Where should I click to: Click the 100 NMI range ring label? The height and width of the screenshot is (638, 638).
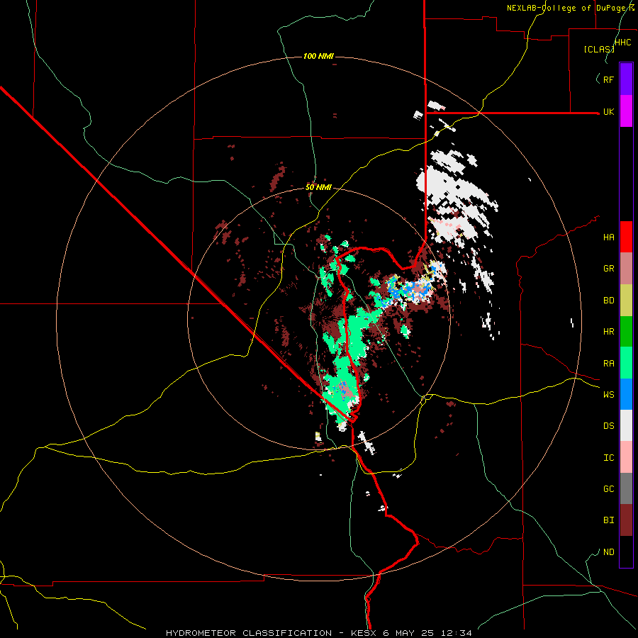coord(318,56)
